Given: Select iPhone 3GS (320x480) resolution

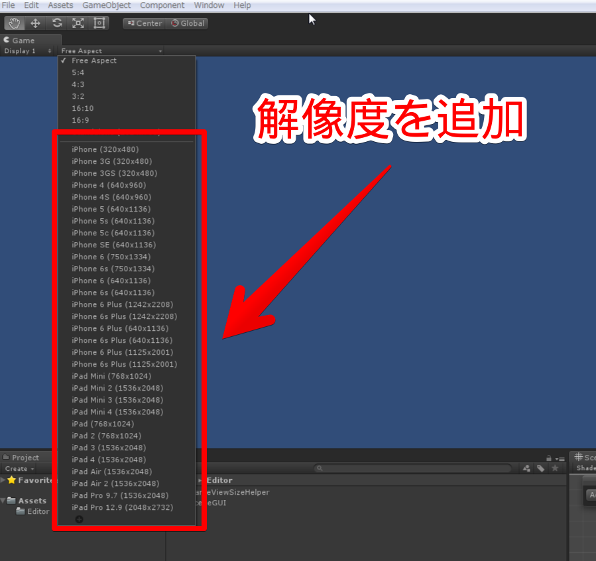Looking at the screenshot, I should click(127, 173).
